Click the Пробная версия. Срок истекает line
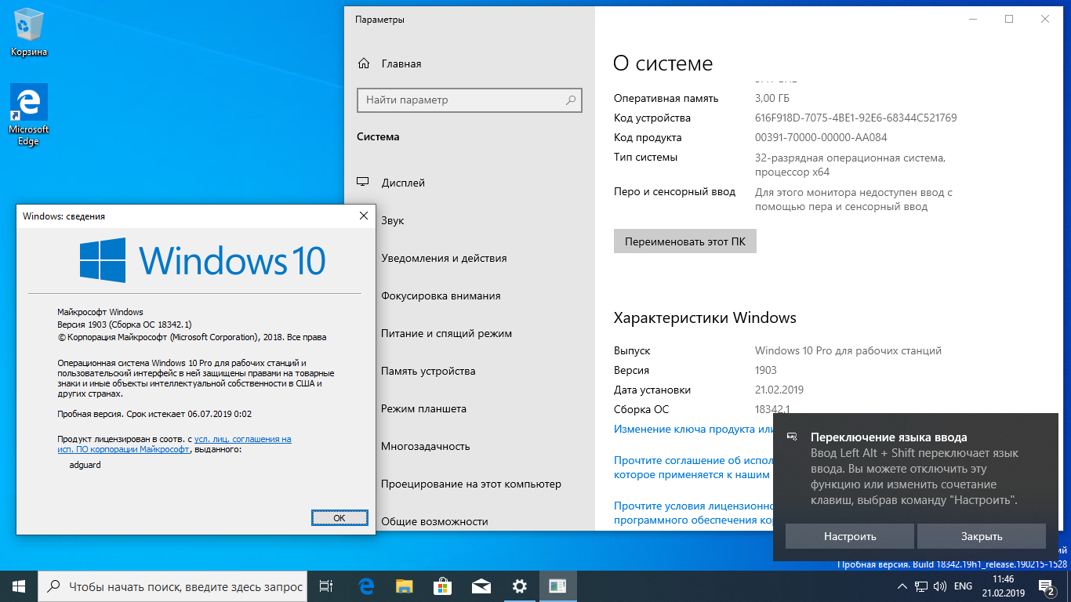1071x602 pixels. pos(155,413)
